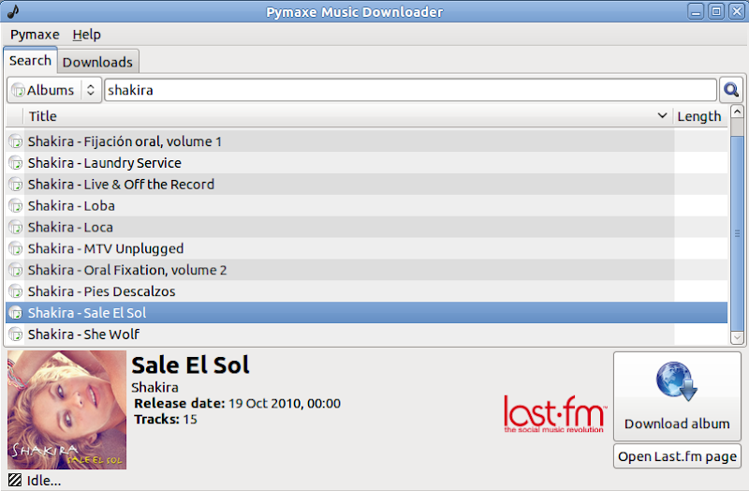Click album icon beside Shakira - Loca
The width and height of the screenshot is (749, 491).
coord(16,227)
